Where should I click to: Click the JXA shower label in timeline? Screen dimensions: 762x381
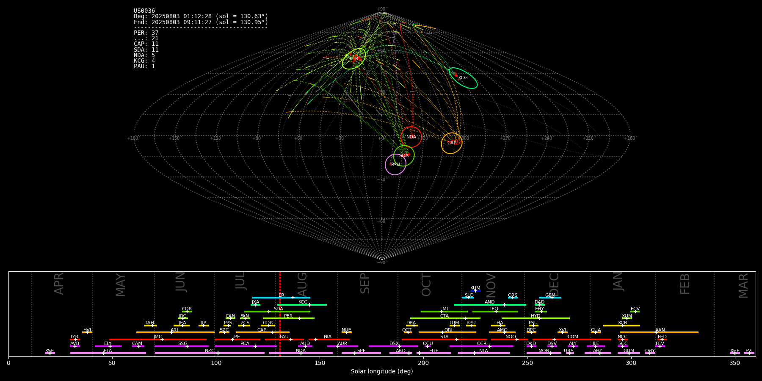pyautogui.click(x=255, y=302)
